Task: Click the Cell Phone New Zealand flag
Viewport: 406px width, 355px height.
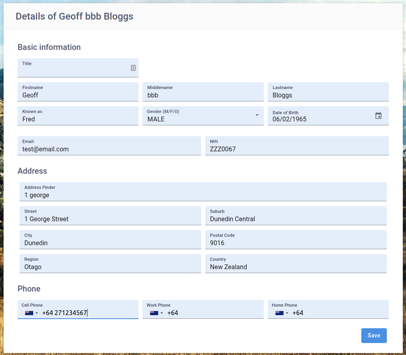Action: click(29, 313)
